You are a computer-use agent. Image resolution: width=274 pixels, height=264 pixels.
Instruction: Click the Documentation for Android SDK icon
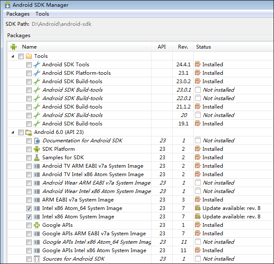[37, 141]
